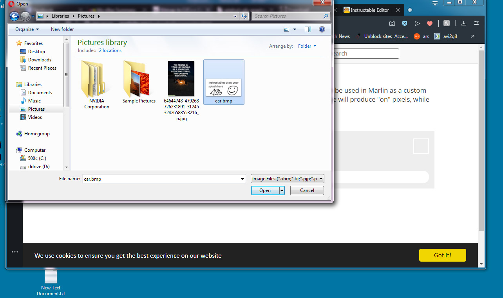Viewport: 503px width, 298px height.
Task: Open Opera's Easy setup sliders icon
Action: pyautogui.click(x=476, y=23)
